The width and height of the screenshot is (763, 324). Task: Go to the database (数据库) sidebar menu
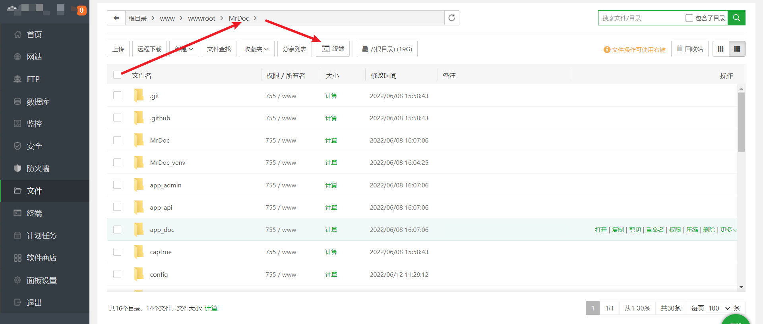38,102
